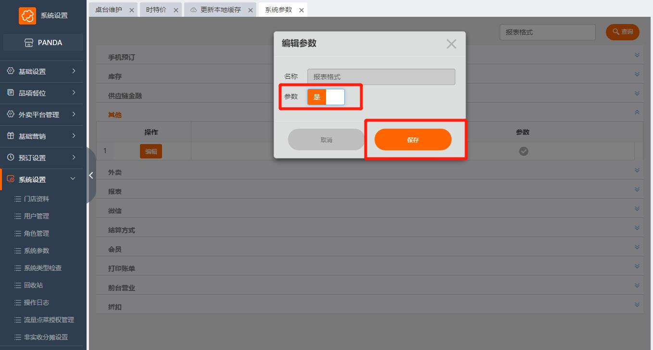Click the 品项餐位 list icon
Viewport: 653px width, 350px height.
coord(11,93)
